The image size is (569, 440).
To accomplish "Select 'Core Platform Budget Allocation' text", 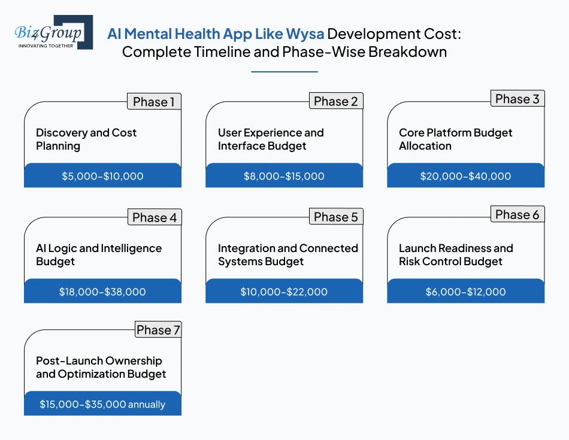I will point(455,139).
